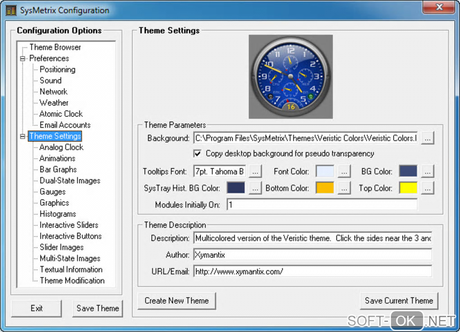Viewport: 460px width, 332px height.
Task: Click the SysMetrix title bar app icon
Action: (x=11, y=10)
